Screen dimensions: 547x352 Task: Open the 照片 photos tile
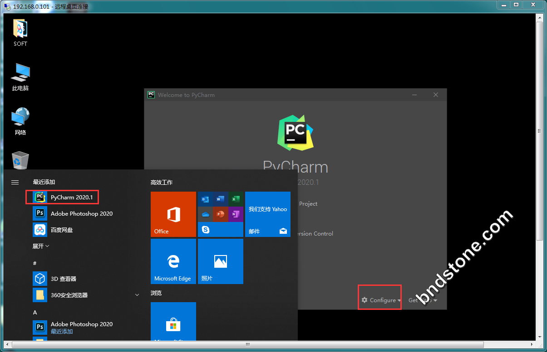coord(220,261)
